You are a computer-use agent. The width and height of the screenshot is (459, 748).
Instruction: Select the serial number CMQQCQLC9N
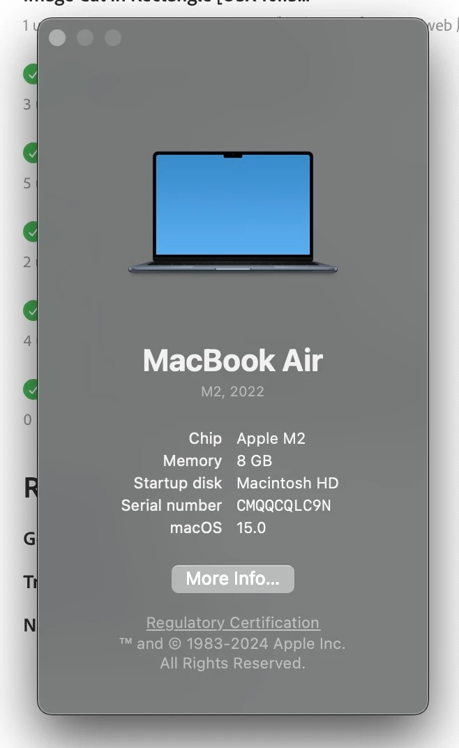[283, 505]
